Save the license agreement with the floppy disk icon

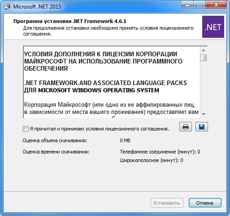click(x=202, y=127)
